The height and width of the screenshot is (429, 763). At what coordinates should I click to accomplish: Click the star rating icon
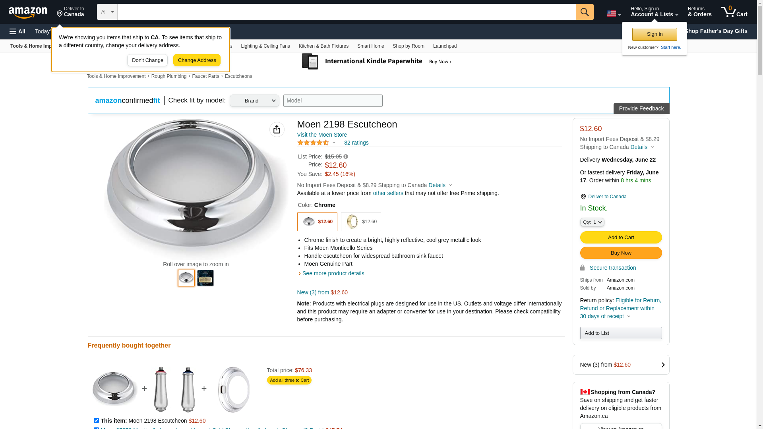click(x=313, y=143)
